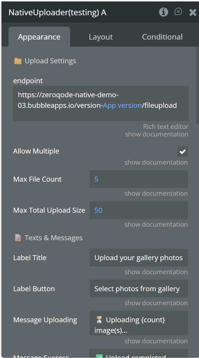The image size is (199, 358).
Task: Switch to the Layout tab
Action: [101, 37]
